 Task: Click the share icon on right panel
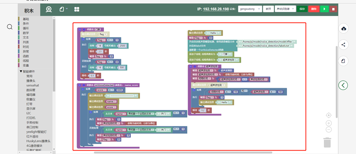[344, 45]
